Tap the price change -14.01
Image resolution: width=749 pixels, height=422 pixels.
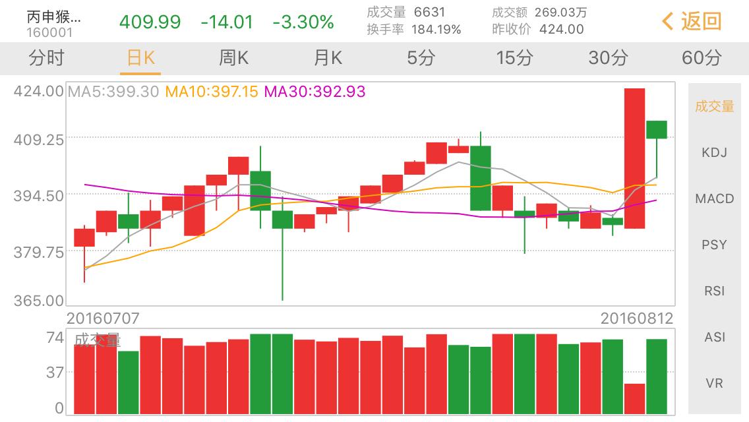226,22
